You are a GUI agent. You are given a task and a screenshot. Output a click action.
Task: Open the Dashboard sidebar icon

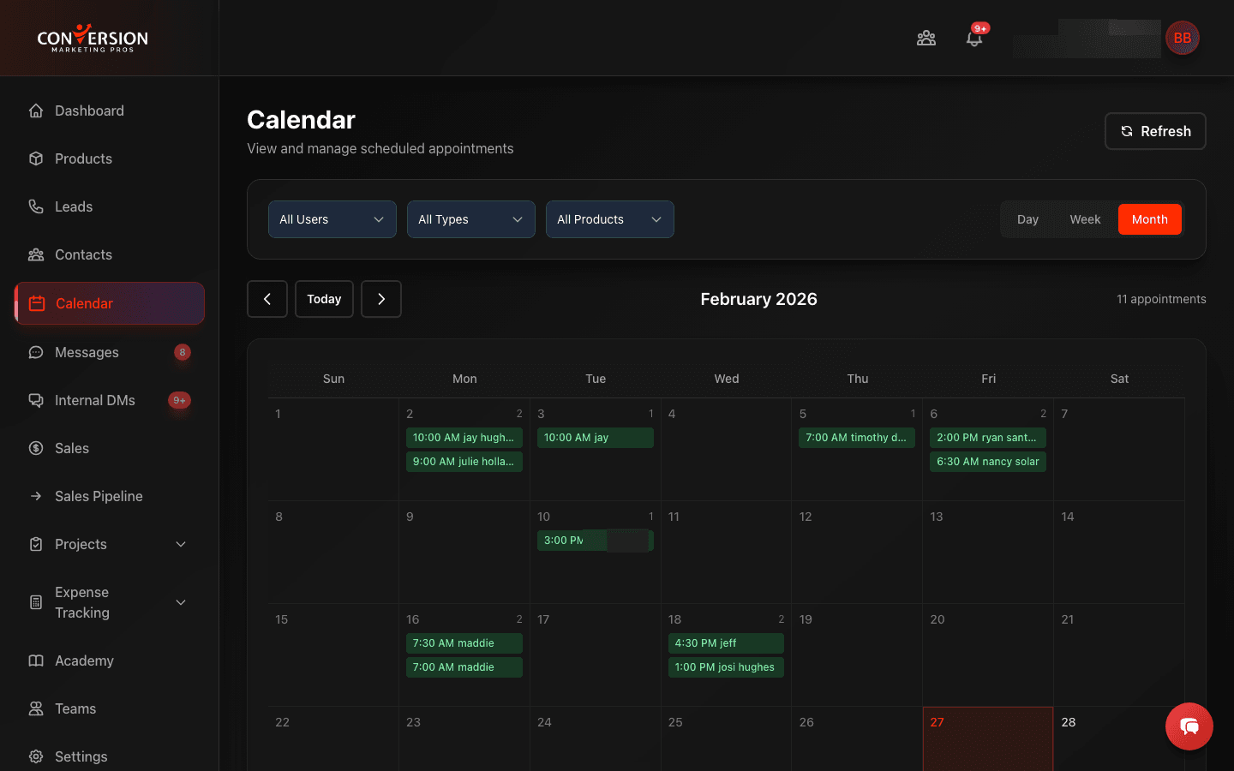[x=35, y=111]
